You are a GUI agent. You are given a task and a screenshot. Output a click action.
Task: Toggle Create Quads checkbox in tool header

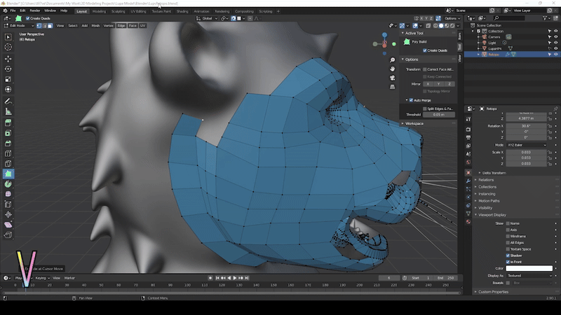pos(28,18)
